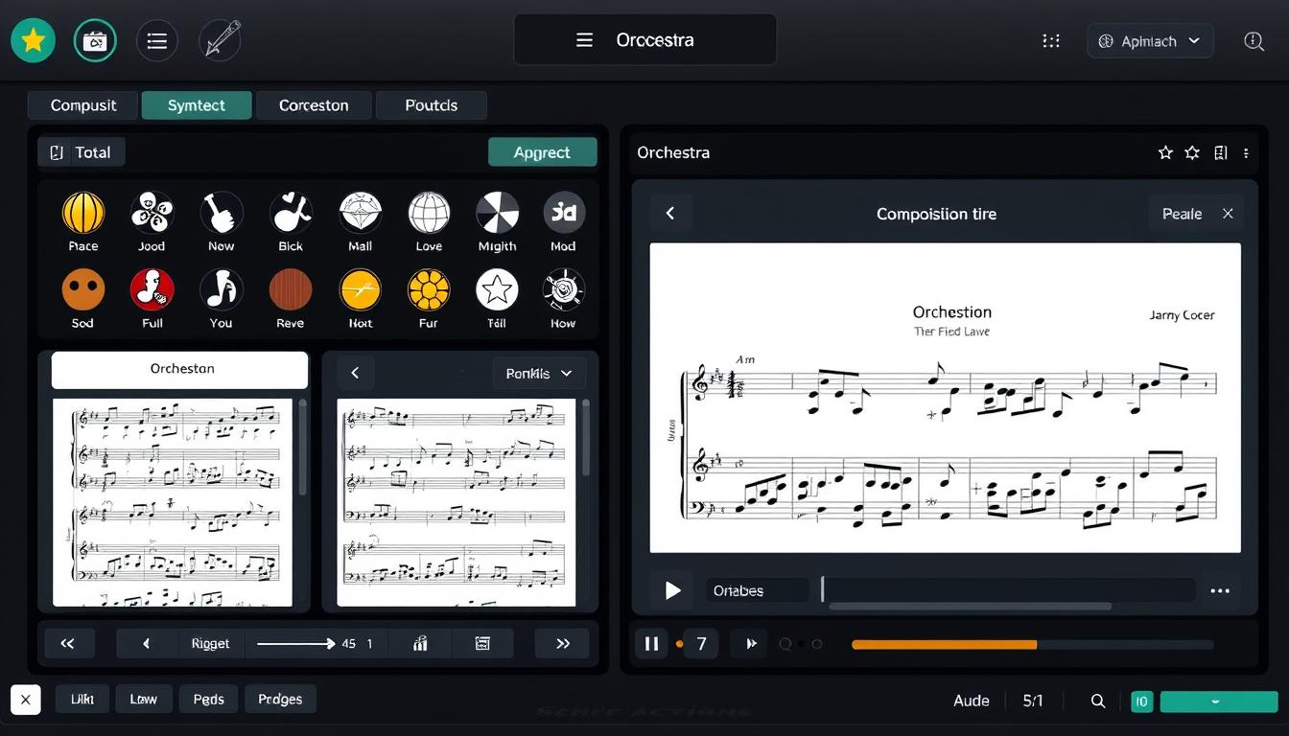Choose the Love globe instrument icon
Viewport: 1289px width, 736px height.
coord(429,213)
